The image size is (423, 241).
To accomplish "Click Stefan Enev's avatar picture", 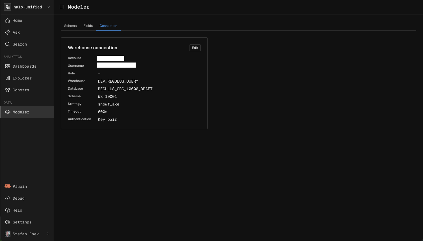I will [x=8, y=234].
